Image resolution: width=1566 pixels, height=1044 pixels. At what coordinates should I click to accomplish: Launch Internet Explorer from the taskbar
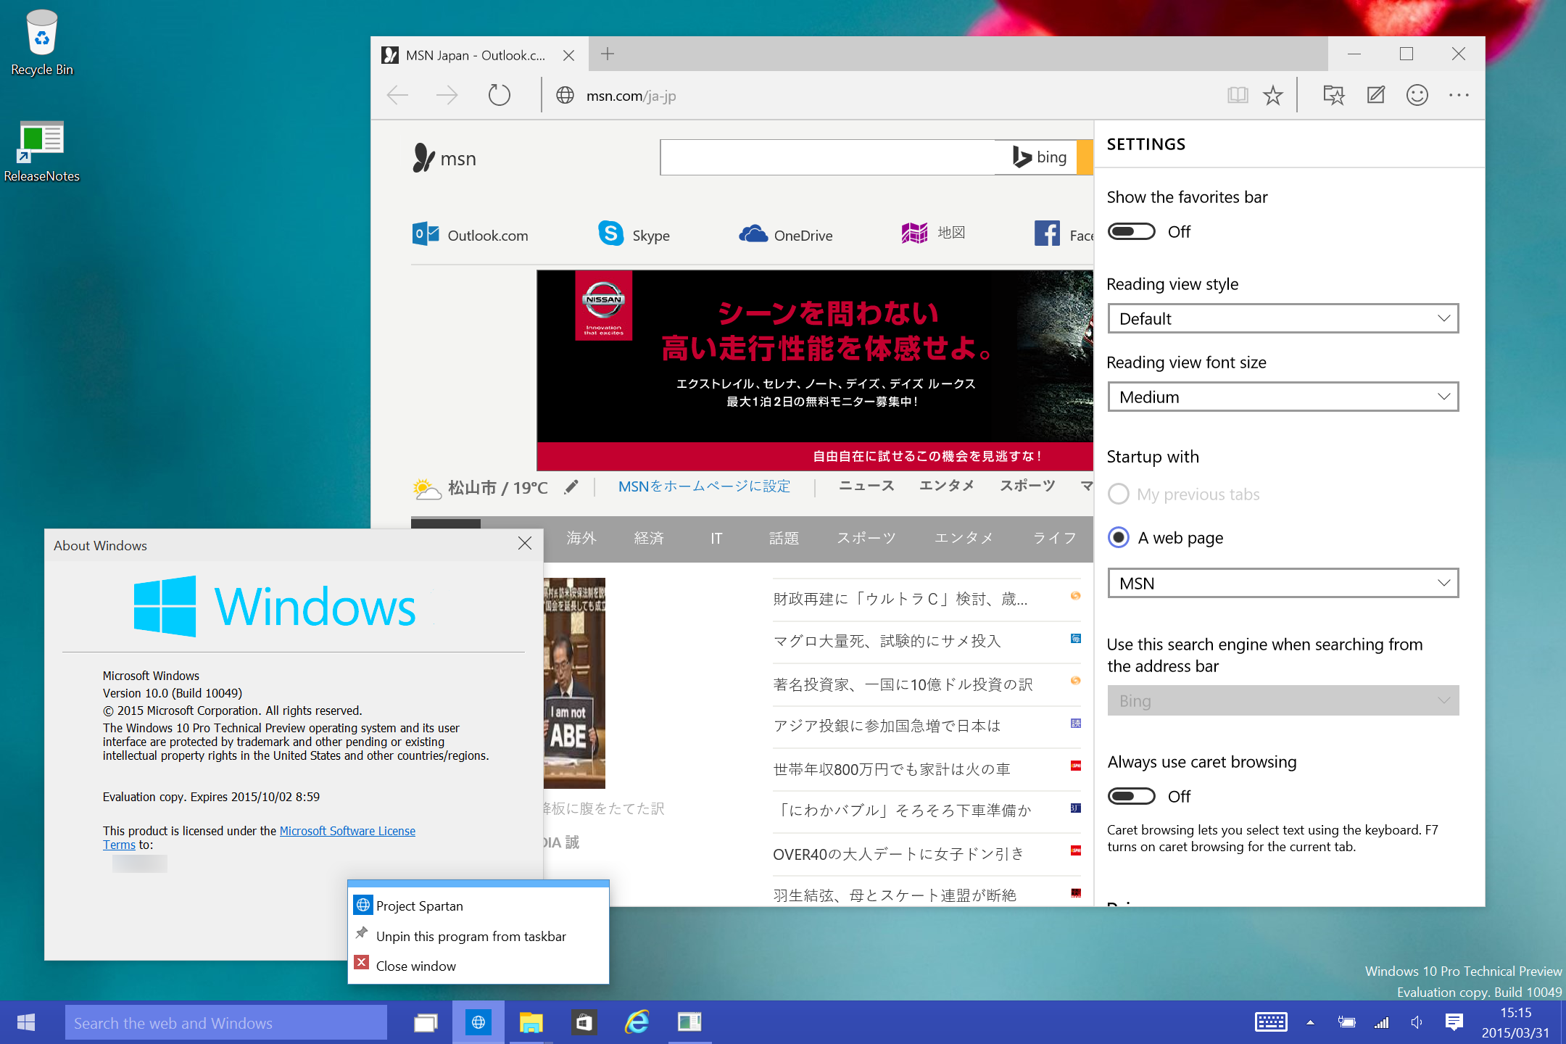(x=636, y=1022)
